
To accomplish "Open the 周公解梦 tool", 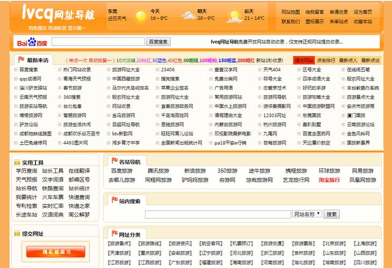I will click(79, 214).
